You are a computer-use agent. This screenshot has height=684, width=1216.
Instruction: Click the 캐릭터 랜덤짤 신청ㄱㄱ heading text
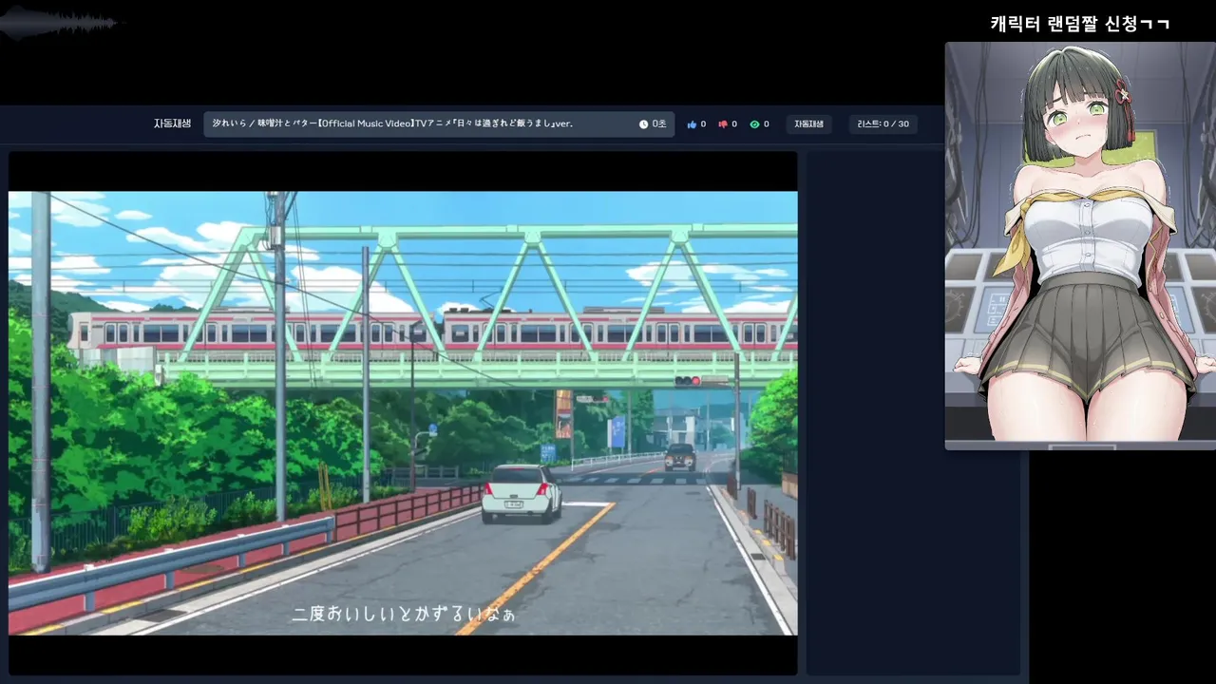coord(1080,24)
